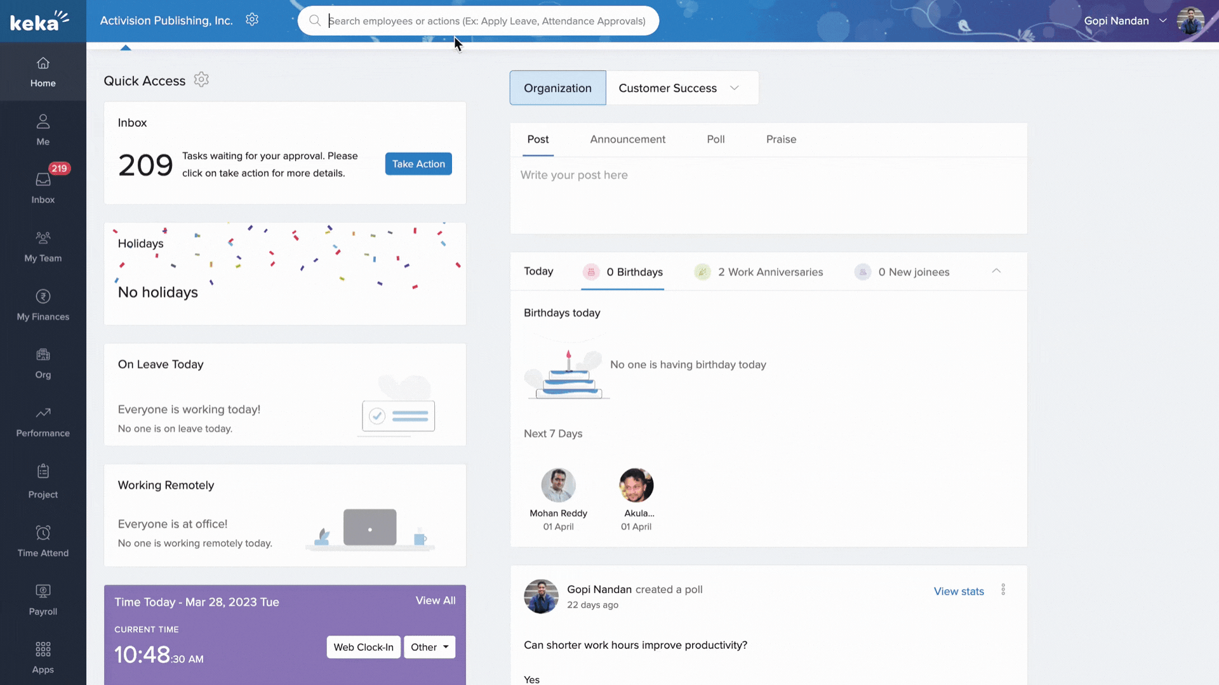The height and width of the screenshot is (685, 1219).
Task: Switch to the Announcement tab
Action: click(x=627, y=140)
